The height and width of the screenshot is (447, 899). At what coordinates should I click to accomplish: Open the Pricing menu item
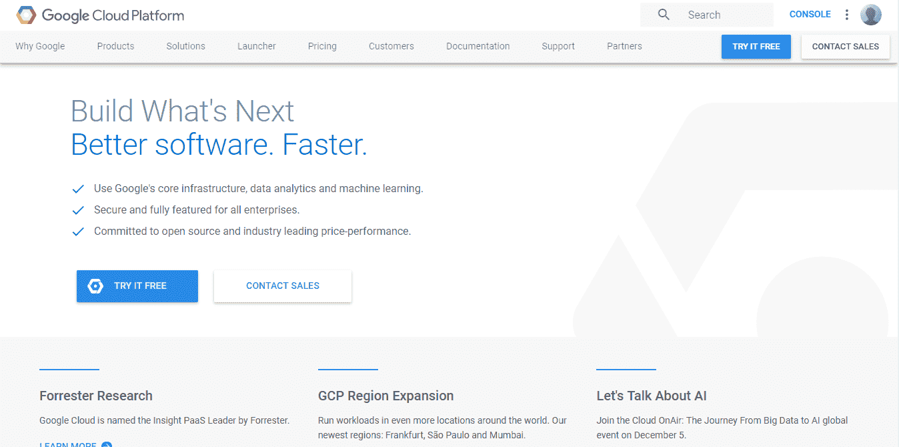322,46
